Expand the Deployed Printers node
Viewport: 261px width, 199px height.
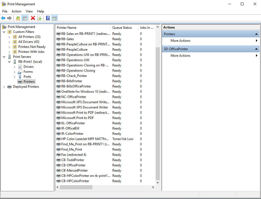pos(4,87)
